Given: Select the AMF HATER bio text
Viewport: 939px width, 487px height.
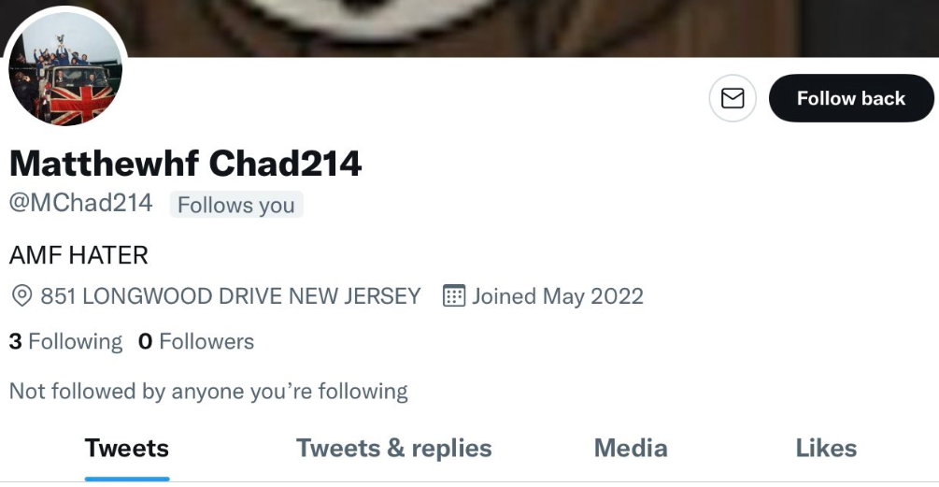Looking at the screenshot, I should [78, 256].
